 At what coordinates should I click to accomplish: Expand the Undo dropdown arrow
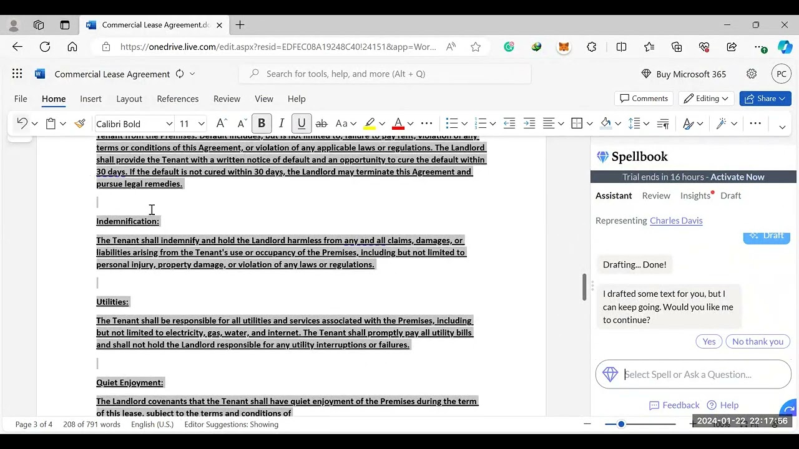coord(34,123)
